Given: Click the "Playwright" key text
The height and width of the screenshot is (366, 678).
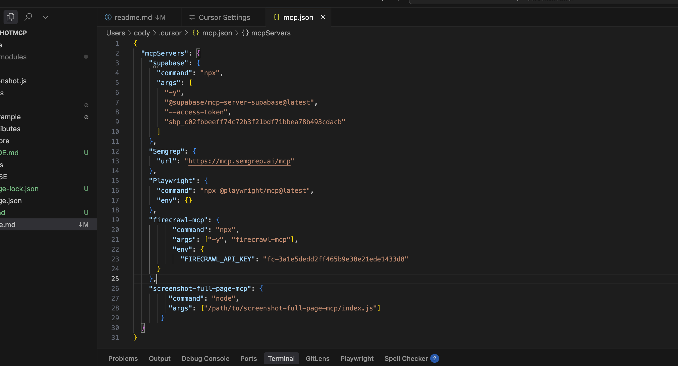Looking at the screenshot, I should pos(172,181).
